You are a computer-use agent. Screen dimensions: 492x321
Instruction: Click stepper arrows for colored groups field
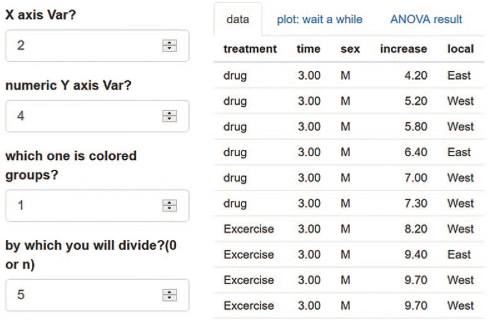(x=170, y=206)
